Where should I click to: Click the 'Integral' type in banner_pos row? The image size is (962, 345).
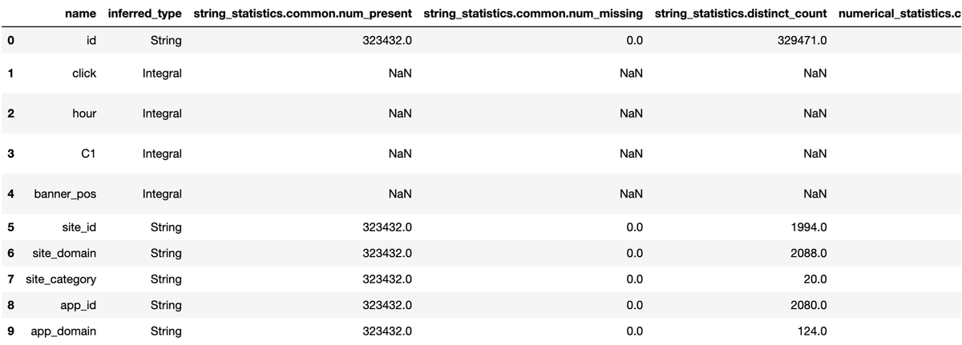162,194
